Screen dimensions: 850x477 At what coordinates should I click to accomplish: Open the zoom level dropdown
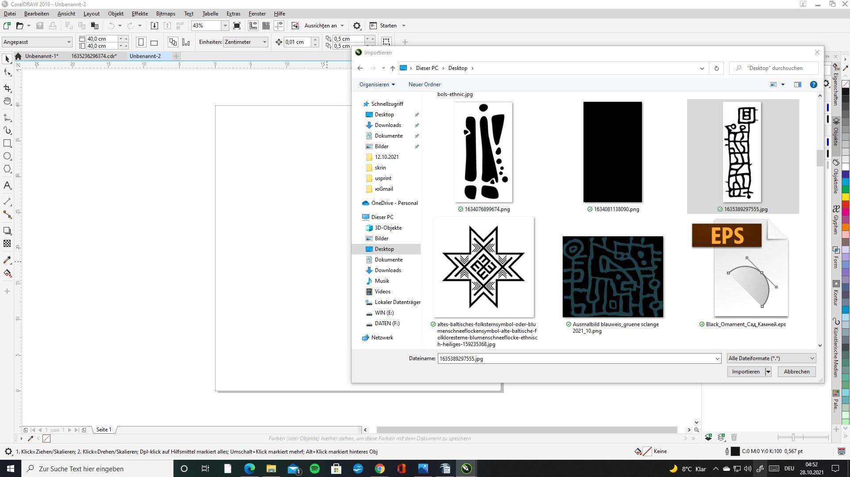click(225, 26)
